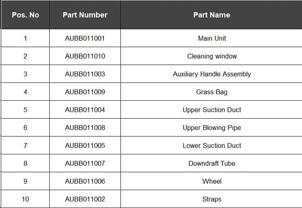Select part number AUBB011008
Viewport: 302px width, 208px height.
[85, 128]
